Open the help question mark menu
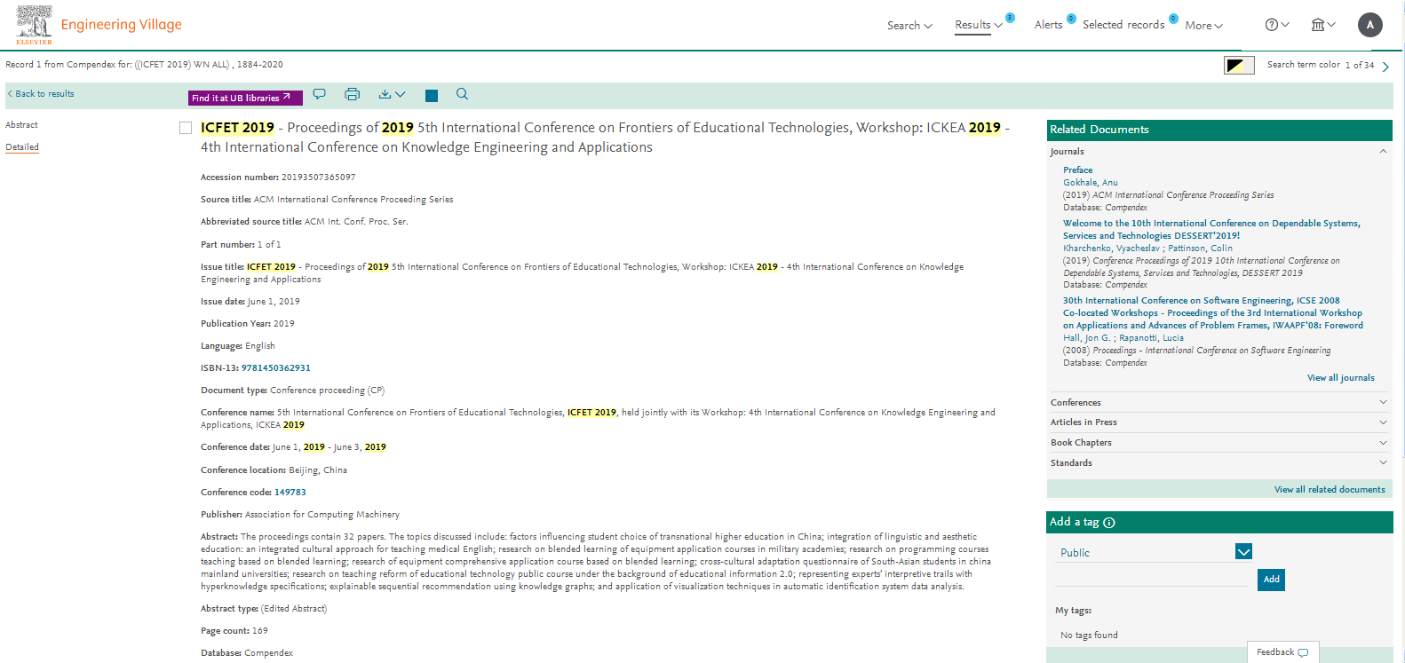This screenshot has width=1405, height=663. point(1277,25)
